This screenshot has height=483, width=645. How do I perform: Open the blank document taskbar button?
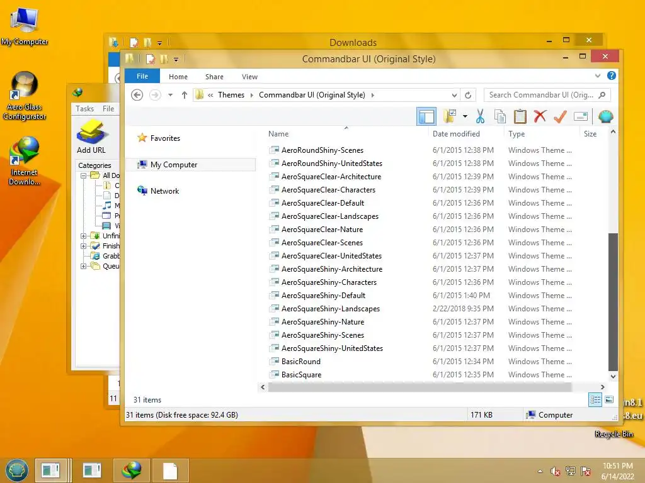170,470
